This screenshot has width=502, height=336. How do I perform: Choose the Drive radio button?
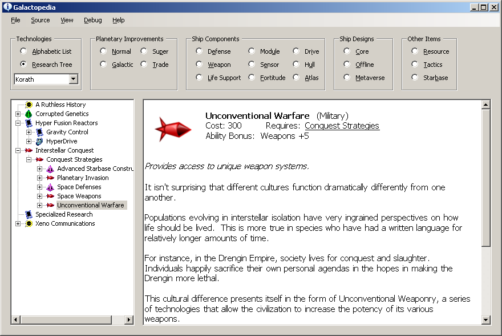296,51
